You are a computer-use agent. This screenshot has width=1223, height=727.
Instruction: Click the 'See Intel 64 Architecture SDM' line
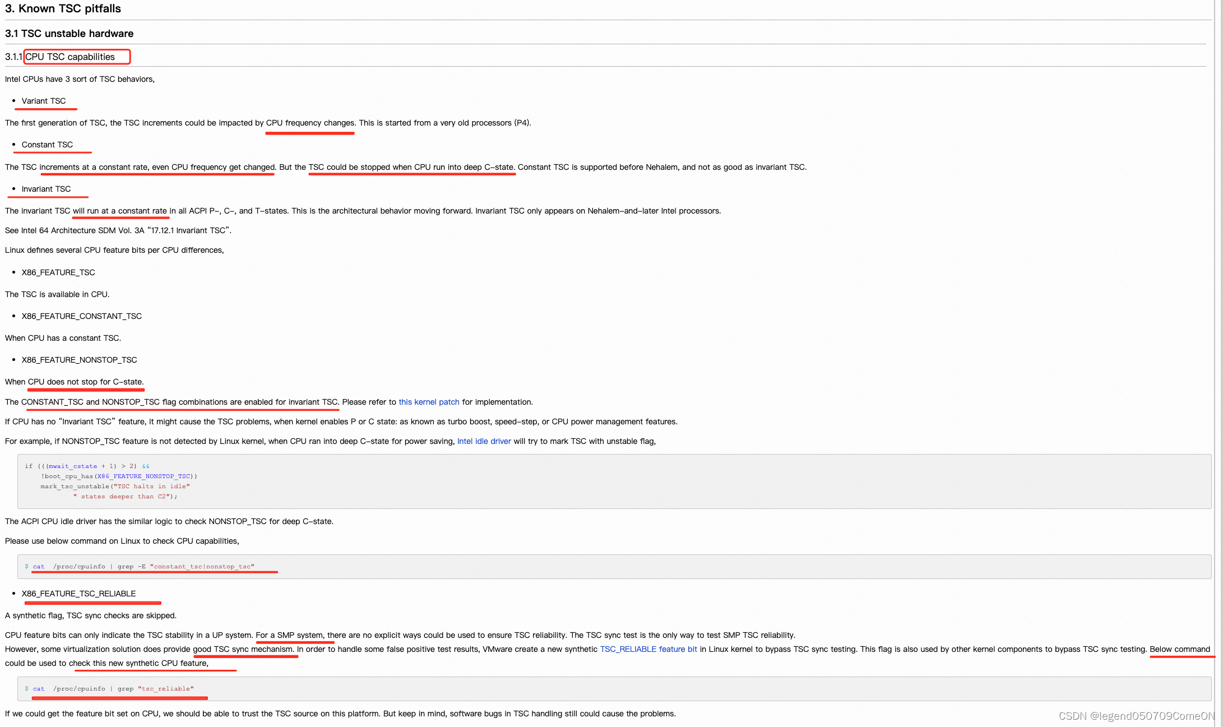click(x=118, y=230)
